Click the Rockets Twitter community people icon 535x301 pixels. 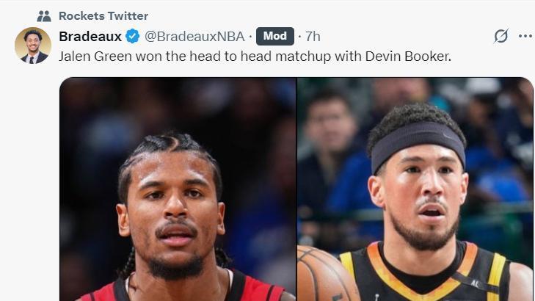44,16
